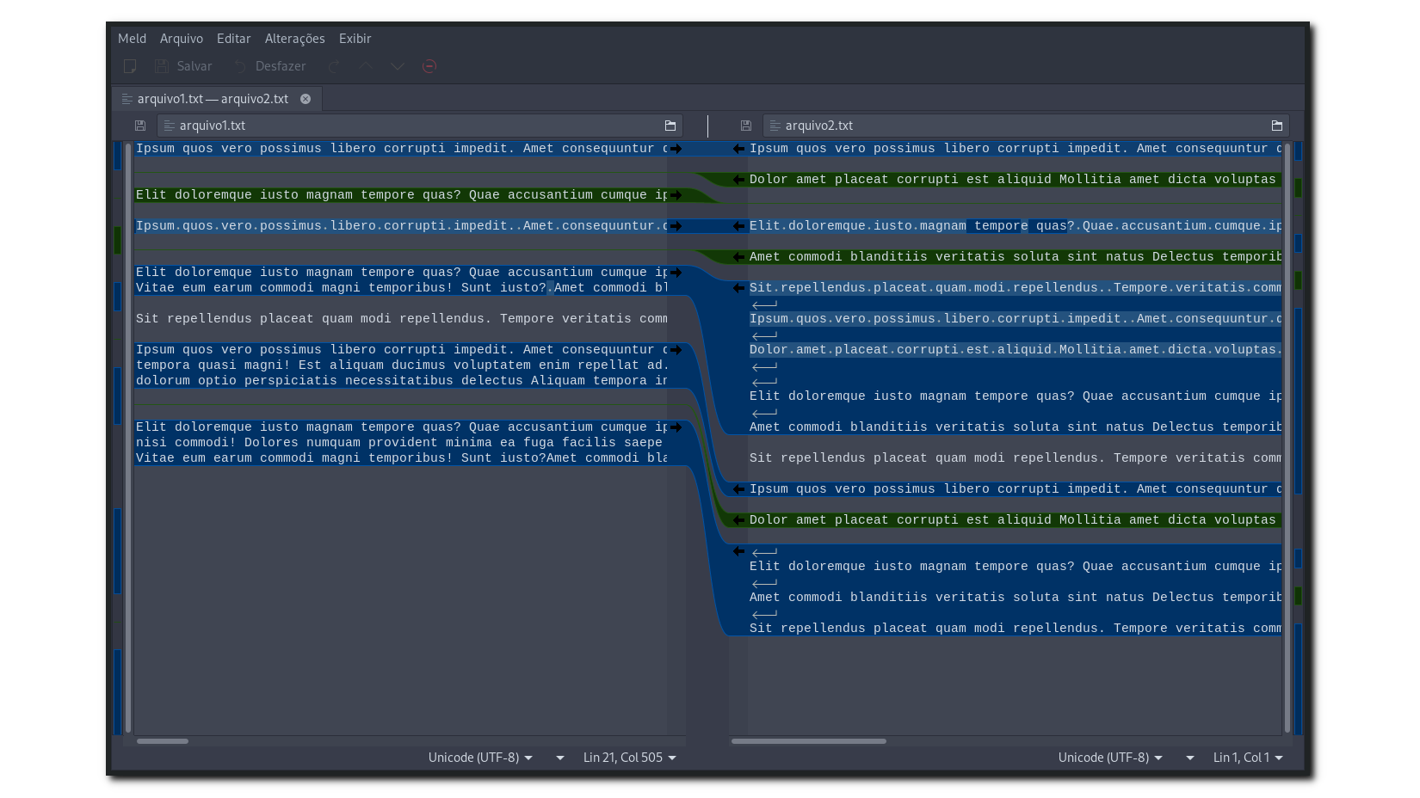The width and height of the screenshot is (1420, 798).
Task: Click the line 'dolorum optio perspiciatis necessitatibus'
Action: tap(401, 381)
